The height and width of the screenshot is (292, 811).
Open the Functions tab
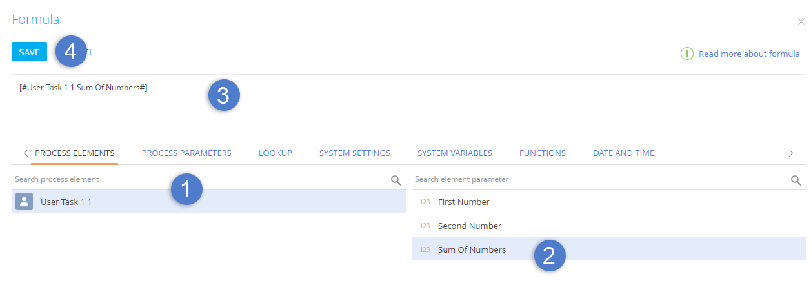coord(542,153)
